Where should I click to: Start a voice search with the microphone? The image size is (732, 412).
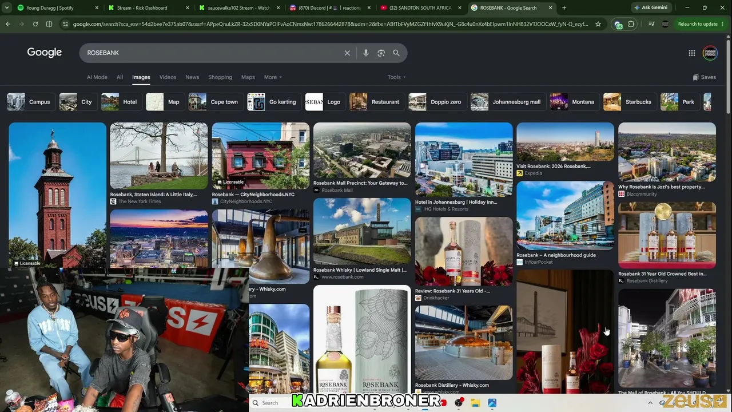tap(366, 53)
